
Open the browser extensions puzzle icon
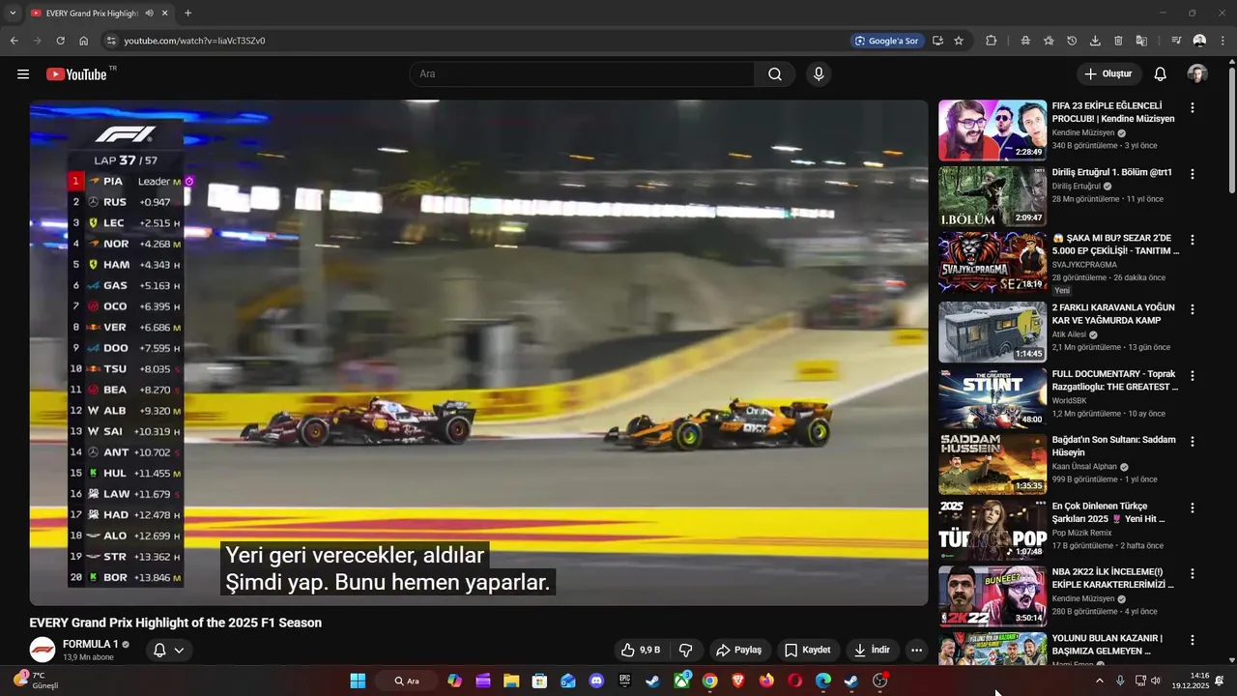tap(992, 41)
